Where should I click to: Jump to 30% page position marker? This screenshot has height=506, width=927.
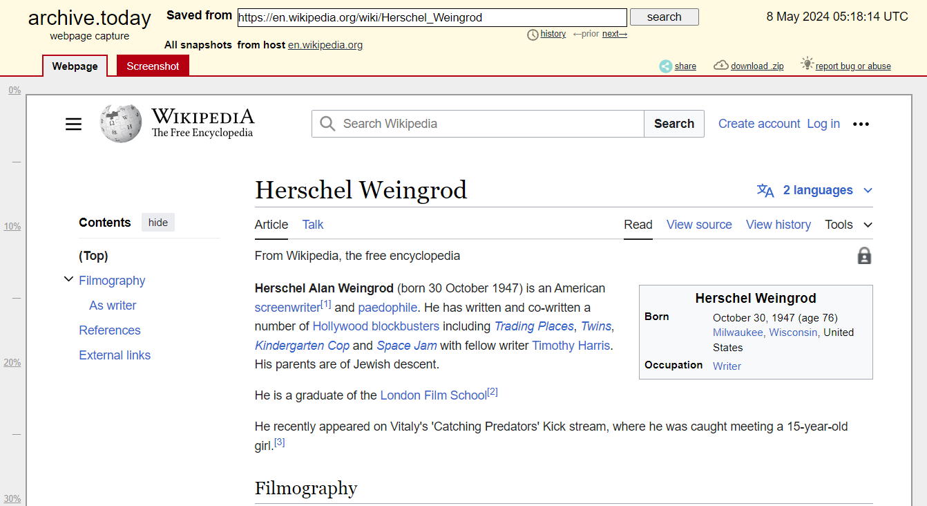coord(12,499)
